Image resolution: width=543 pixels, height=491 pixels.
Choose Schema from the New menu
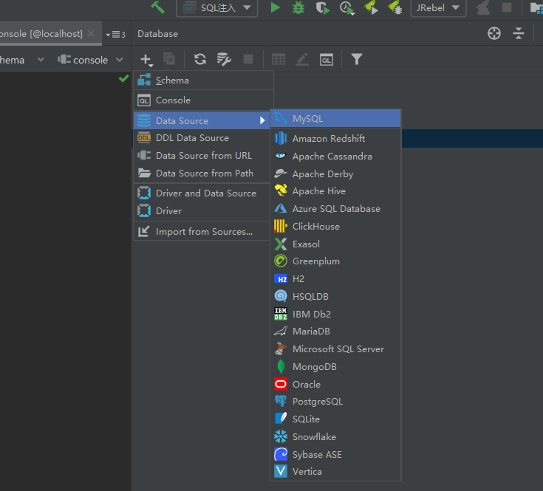203,80
